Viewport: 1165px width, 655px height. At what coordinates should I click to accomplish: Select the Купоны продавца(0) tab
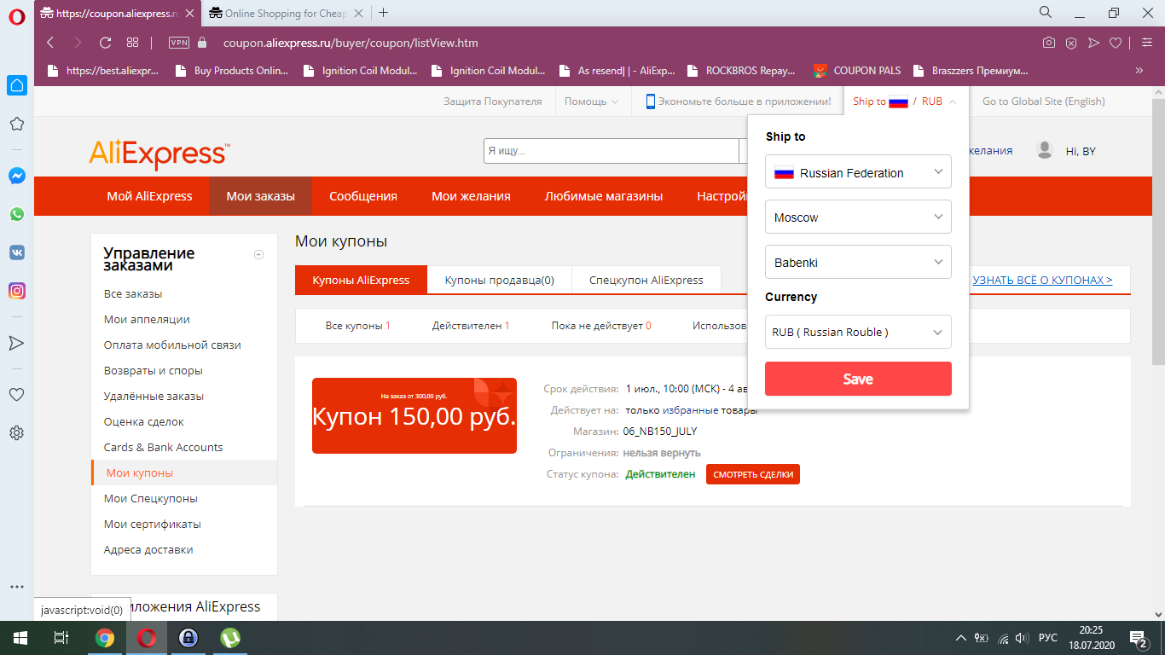500,280
